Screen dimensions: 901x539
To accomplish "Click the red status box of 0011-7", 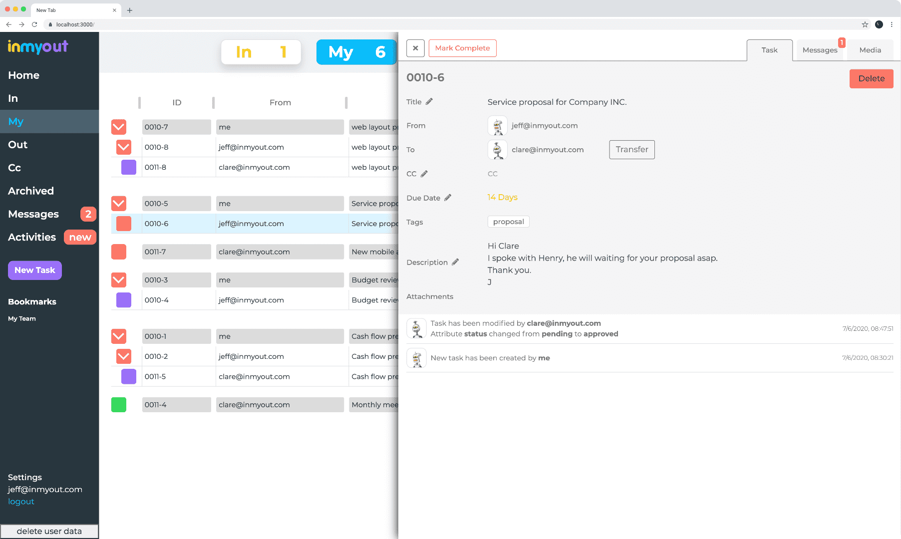I will (119, 252).
